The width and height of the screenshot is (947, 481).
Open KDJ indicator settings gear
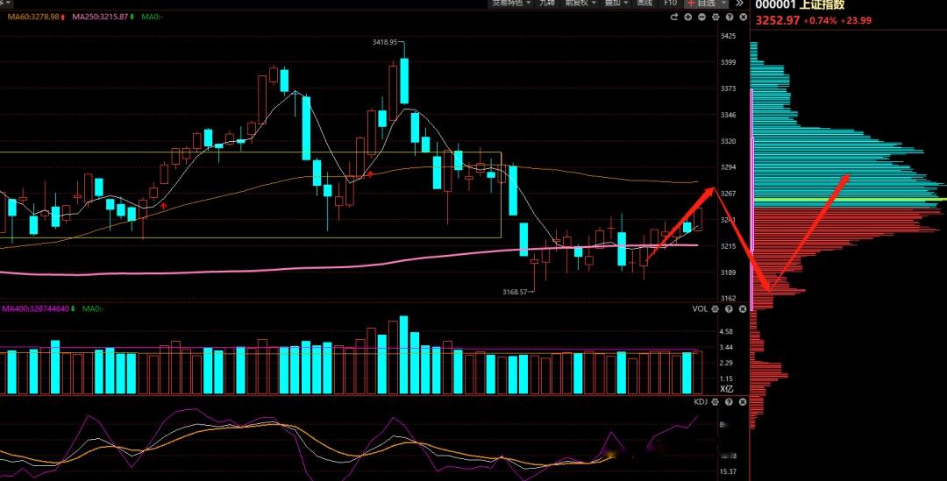(x=716, y=401)
